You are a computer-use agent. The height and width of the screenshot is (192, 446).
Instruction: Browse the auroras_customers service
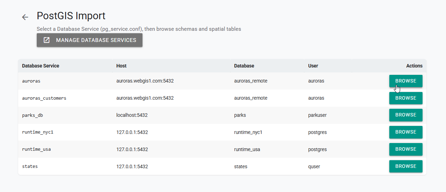(406, 98)
